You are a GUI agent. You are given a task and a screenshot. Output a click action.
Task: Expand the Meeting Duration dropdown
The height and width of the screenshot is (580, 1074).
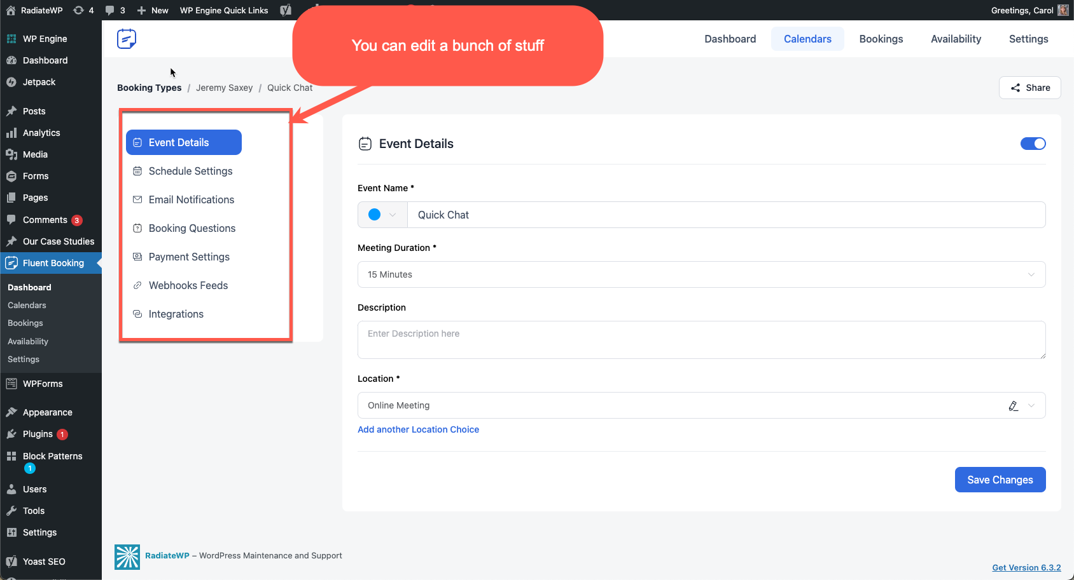(702, 274)
